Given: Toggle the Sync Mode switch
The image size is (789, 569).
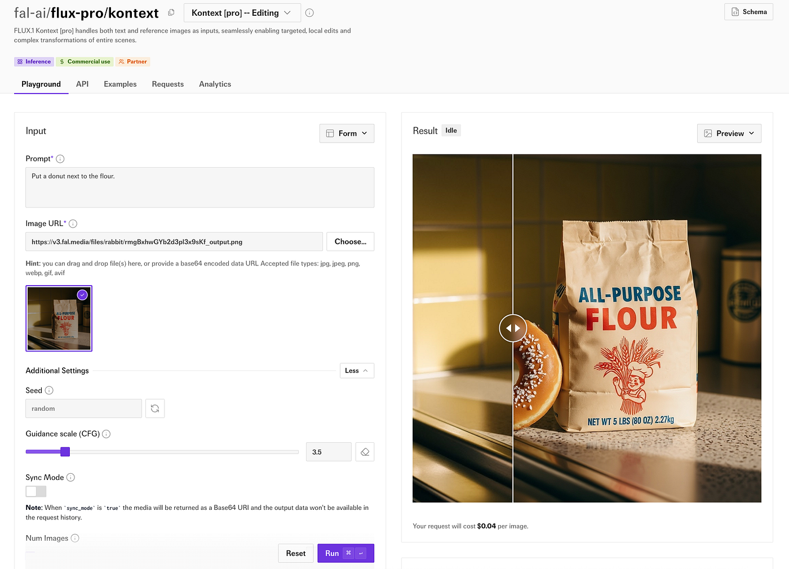Looking at the screenshot, I should 36,491.
